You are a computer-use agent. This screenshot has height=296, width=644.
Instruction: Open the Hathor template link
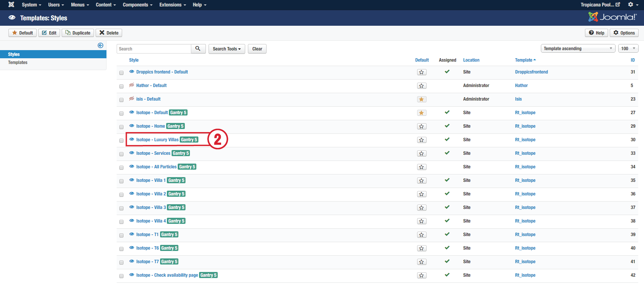(x=521, y=85)
